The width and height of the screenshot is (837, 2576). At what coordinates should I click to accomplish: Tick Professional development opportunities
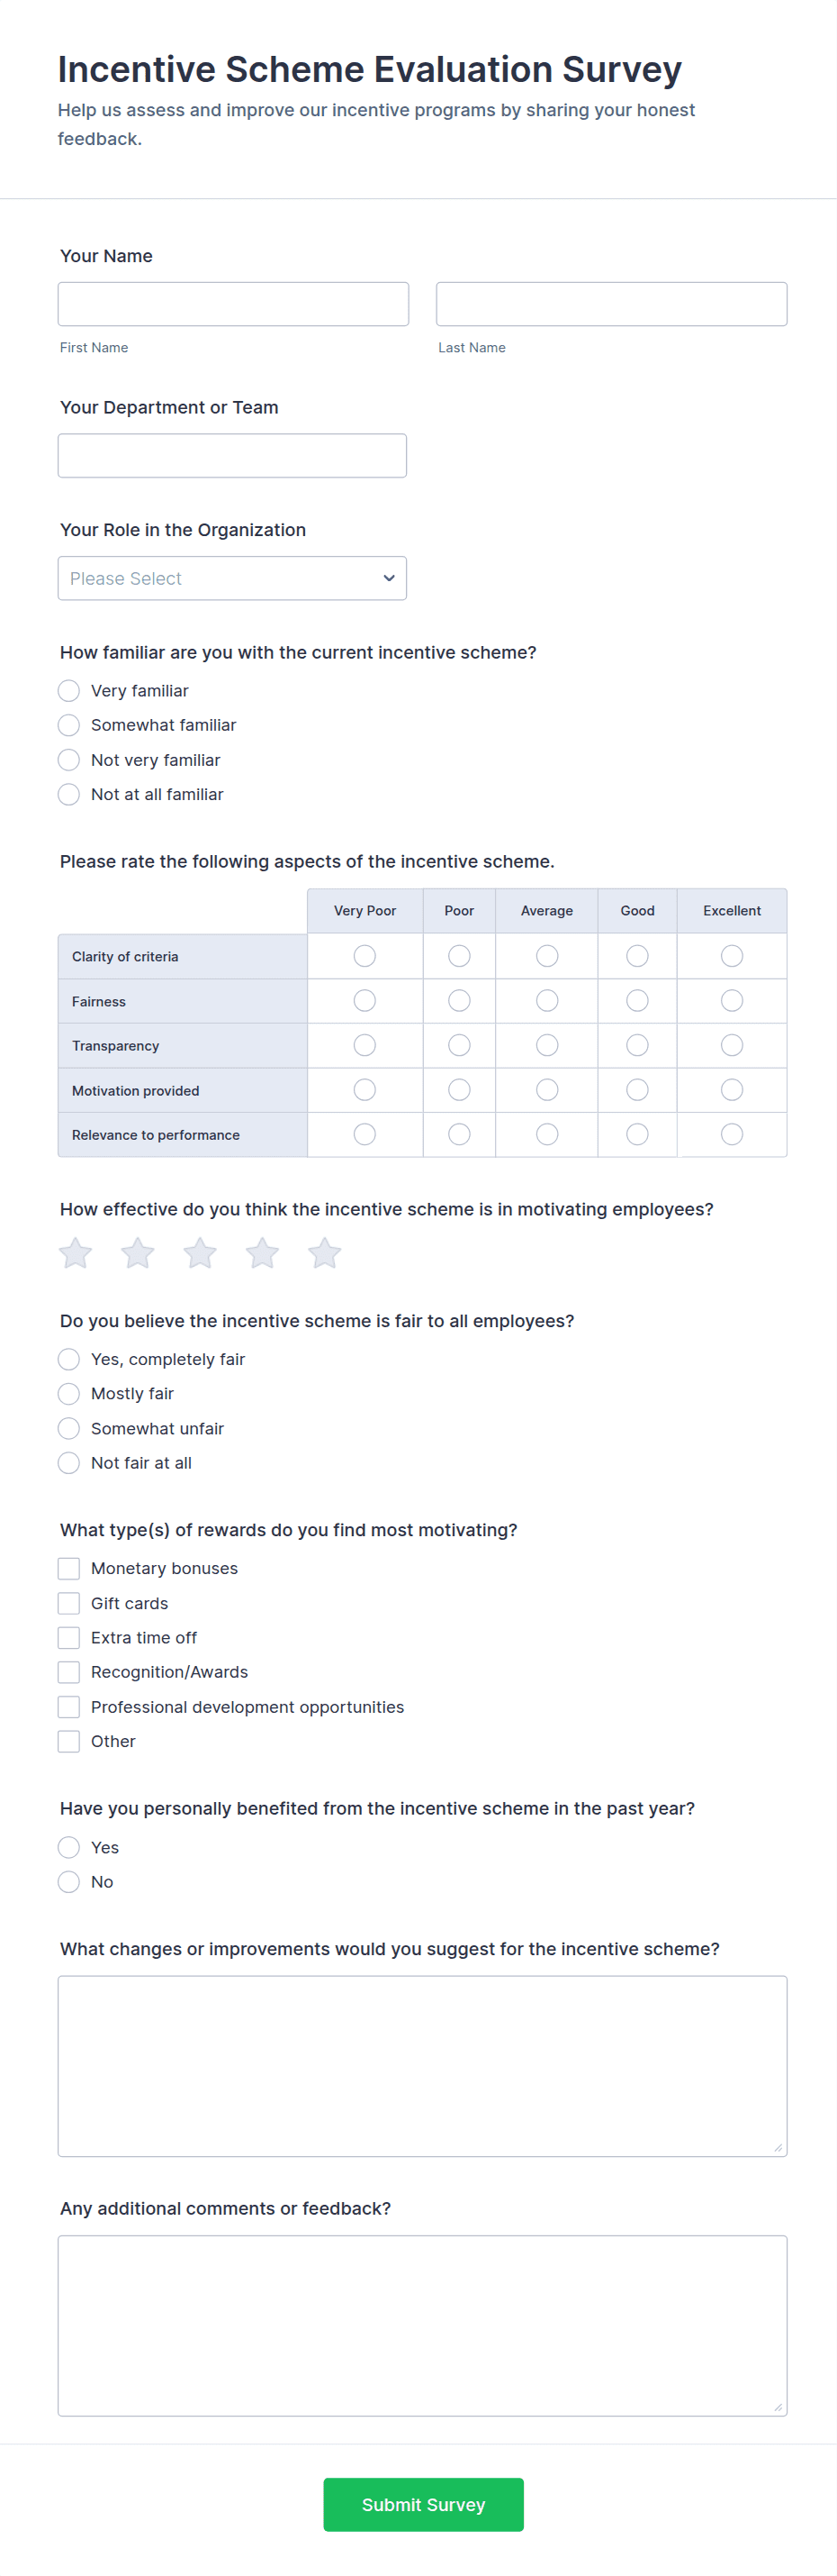pyautogui.click(x=69, y=1707)
